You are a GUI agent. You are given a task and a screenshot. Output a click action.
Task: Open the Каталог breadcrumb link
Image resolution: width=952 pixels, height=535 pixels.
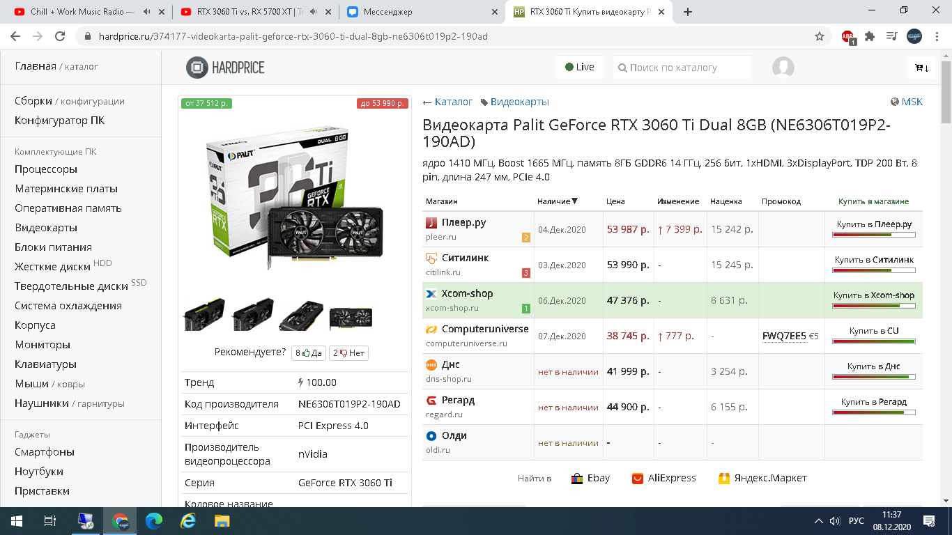(x=453, y=101)
